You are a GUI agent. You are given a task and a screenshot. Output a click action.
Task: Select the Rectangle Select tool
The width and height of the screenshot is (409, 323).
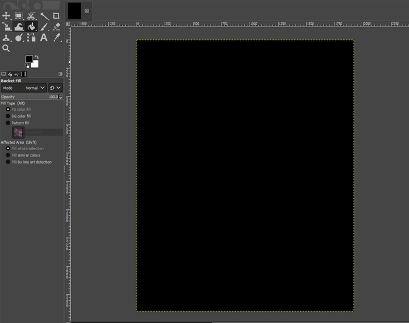click(19, 16)
